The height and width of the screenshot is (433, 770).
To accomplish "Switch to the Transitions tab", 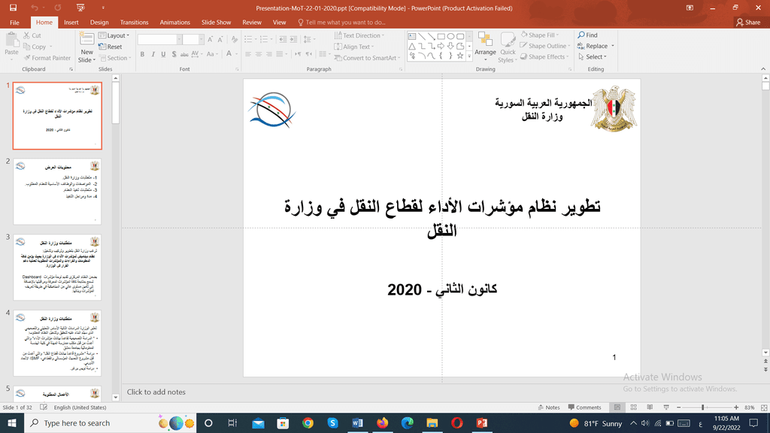I will pyautogui.click(x=134, y=23).
